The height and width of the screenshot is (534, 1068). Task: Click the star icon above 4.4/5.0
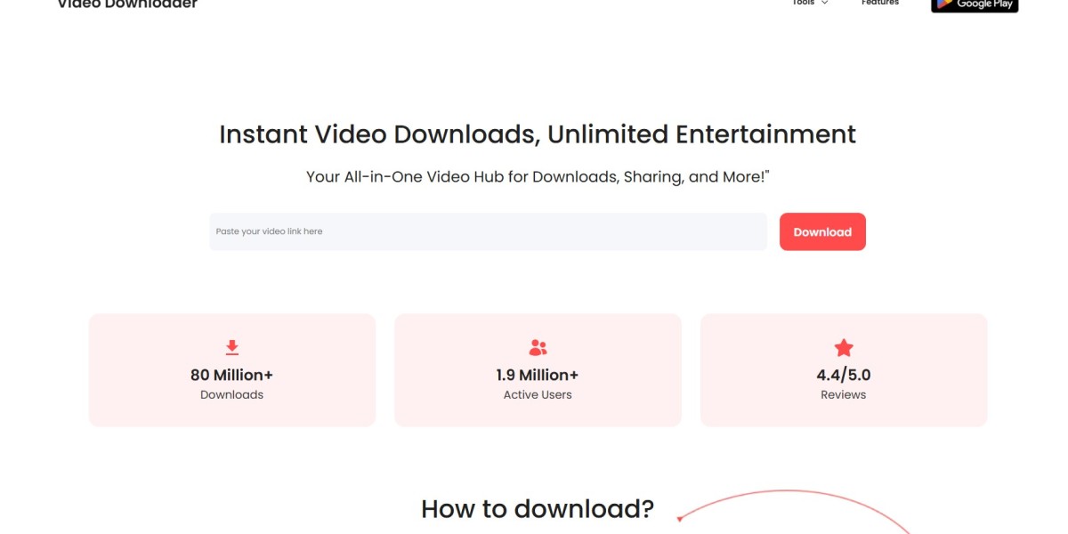tap(844, 347)
